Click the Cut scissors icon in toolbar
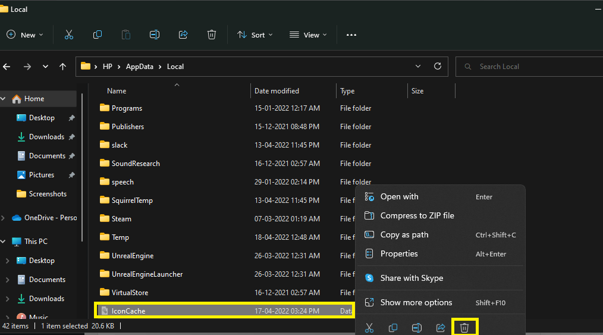Viewport: 603px width, 335px height. (x=69, y=35)
